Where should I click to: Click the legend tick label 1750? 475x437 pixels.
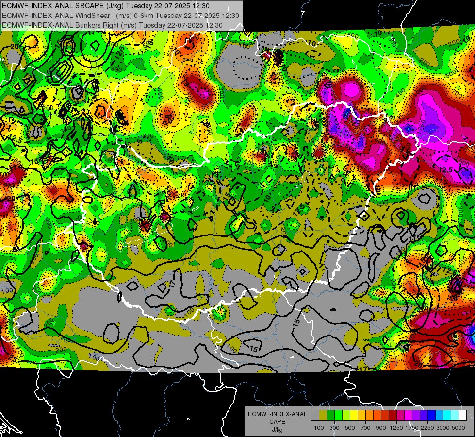412,428
